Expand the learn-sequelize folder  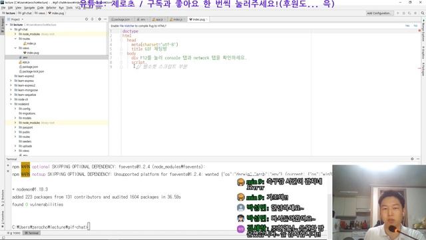11,95
